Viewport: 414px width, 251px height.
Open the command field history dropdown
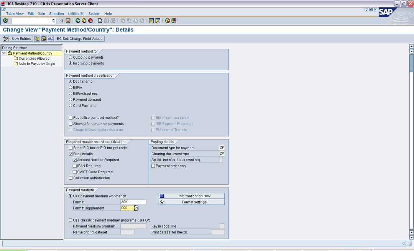[x=54, y=21]
